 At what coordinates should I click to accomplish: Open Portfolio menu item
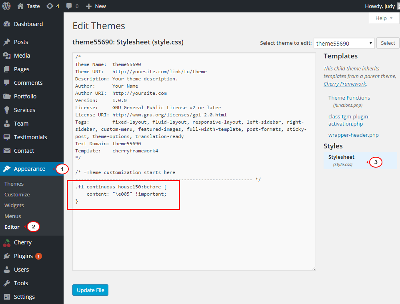point(25,96)
